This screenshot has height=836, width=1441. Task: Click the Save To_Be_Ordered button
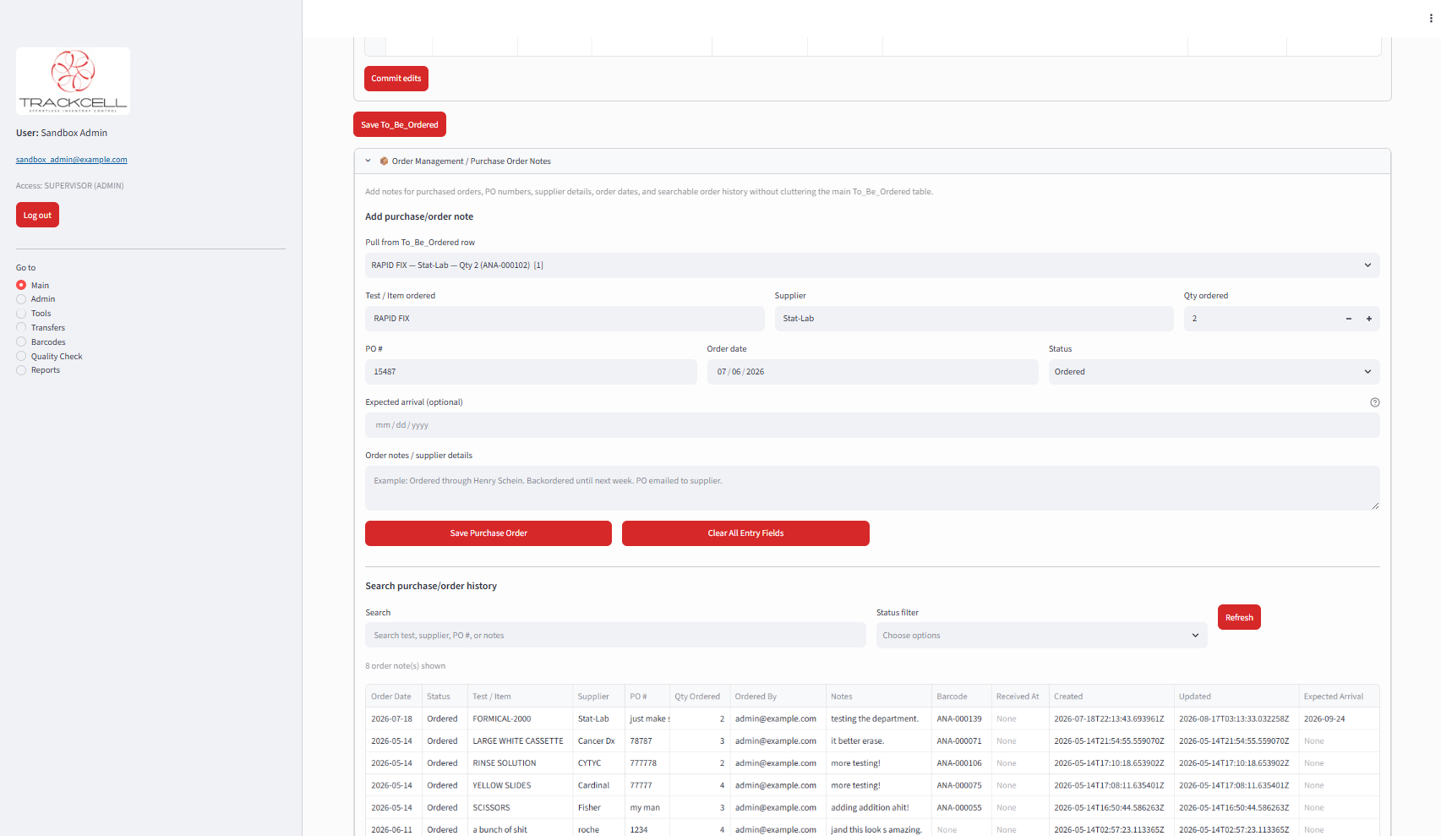(400, 124)
